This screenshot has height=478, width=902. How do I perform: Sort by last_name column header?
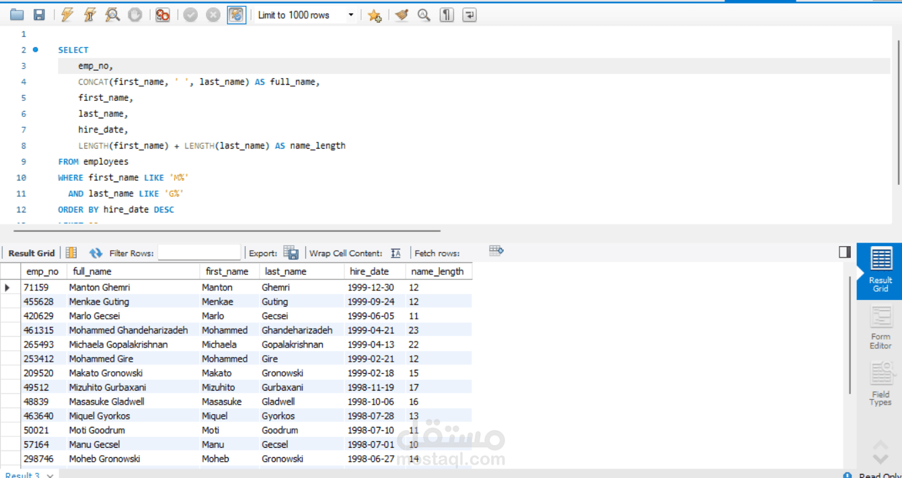click(x=301, y=272)
